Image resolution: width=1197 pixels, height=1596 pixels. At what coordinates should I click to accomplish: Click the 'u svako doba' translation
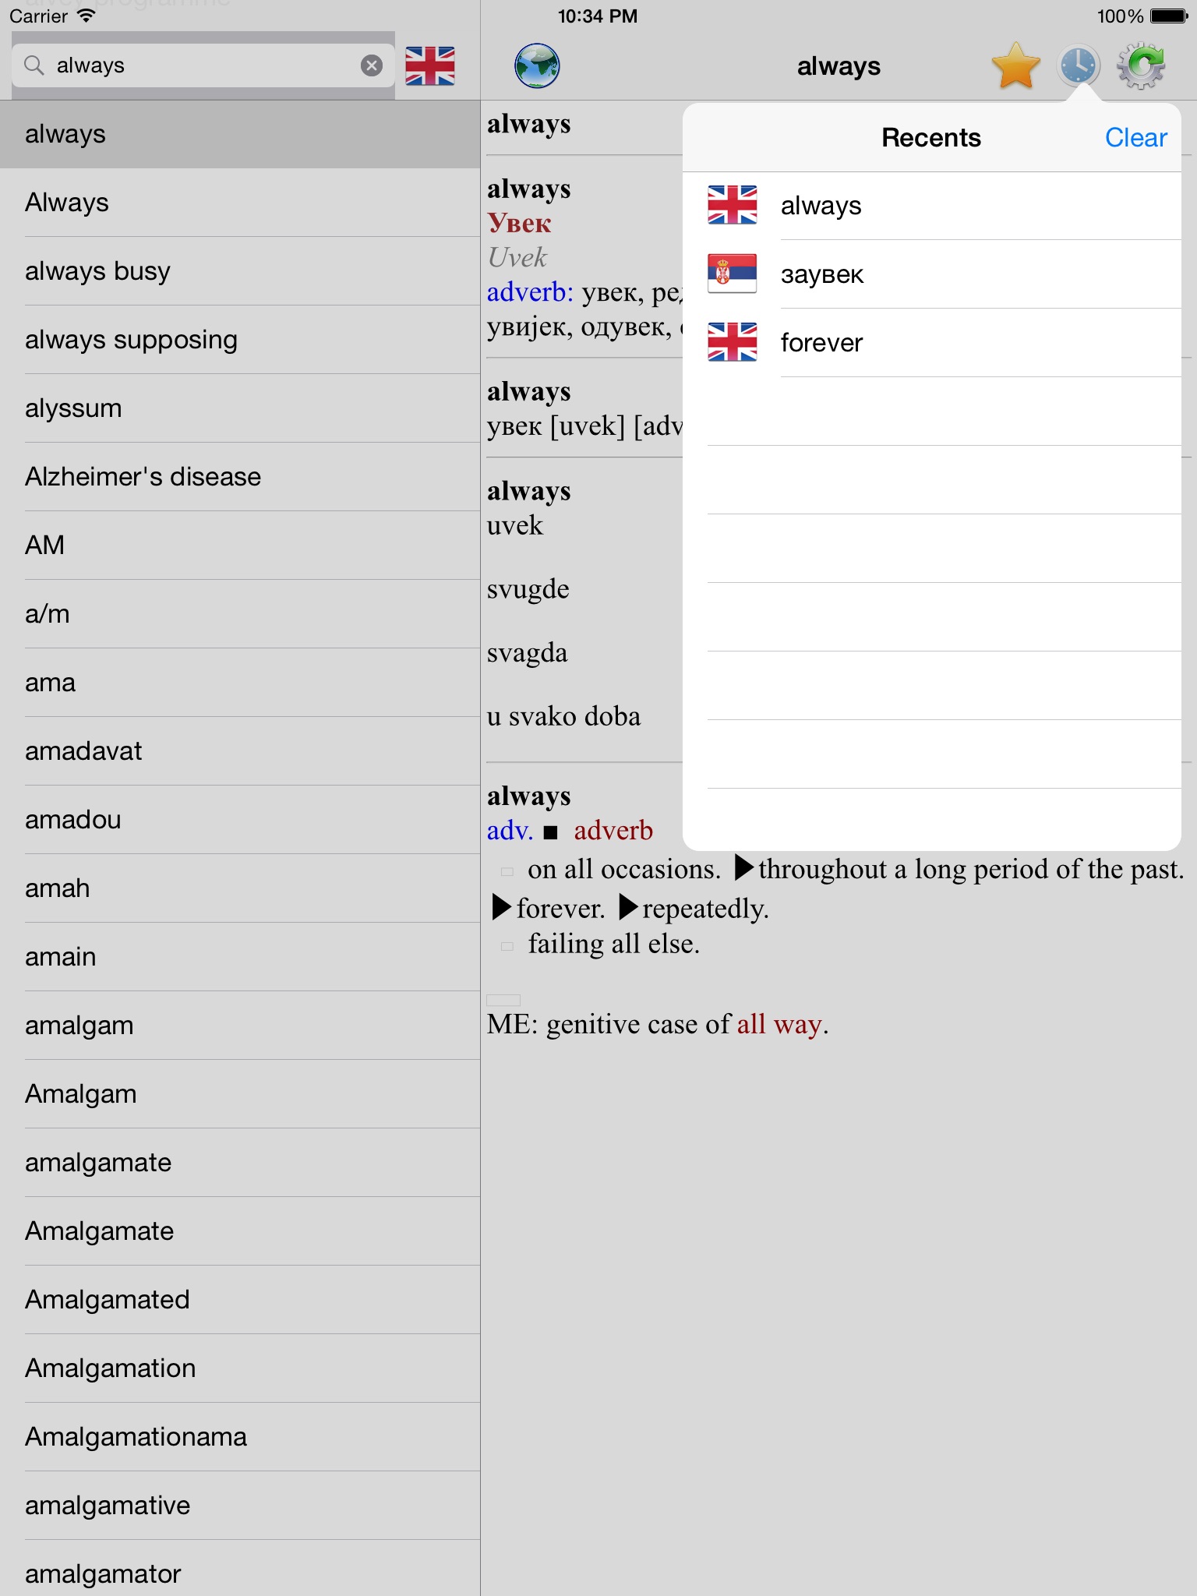563,716
